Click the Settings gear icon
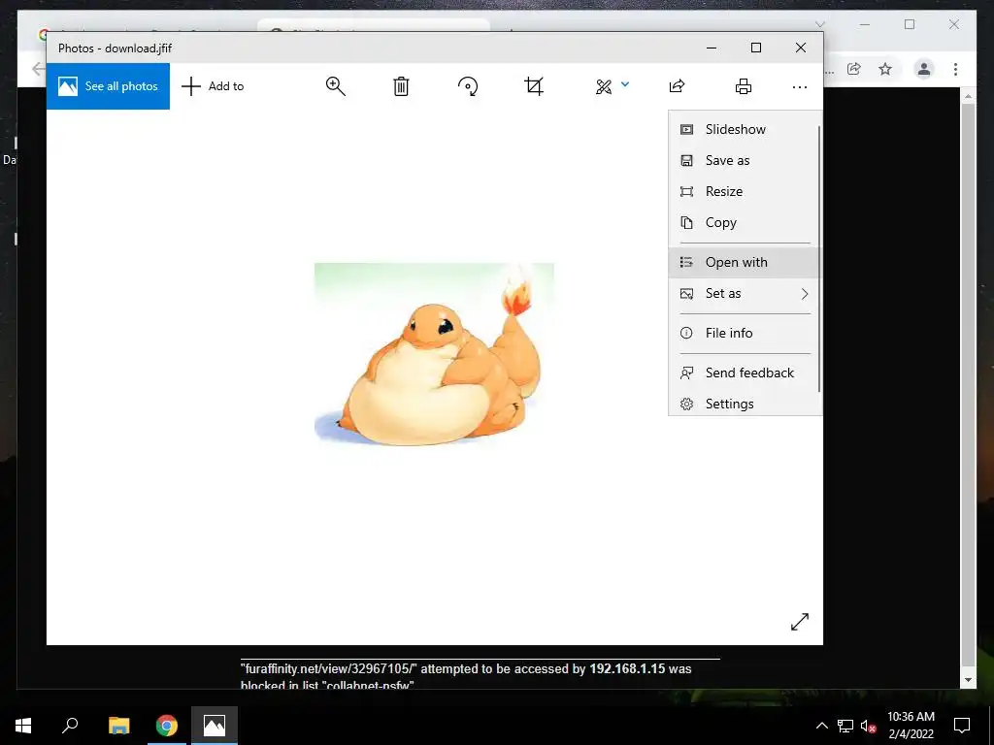 tap(686, 404)
